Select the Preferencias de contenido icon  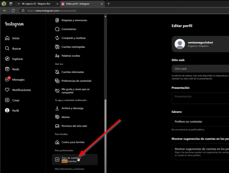click(57, 81)
